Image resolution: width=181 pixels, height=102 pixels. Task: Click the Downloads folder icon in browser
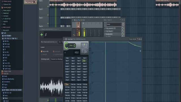pos(2,13)
